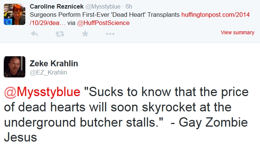This screenshot has height=146, width=260.
Task: Click the reply arrow icon on Caroline's tweet
Action: pyautogui.click(x=34, y=34)
